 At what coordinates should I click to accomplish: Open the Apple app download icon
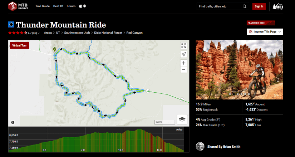click(80, 6)
